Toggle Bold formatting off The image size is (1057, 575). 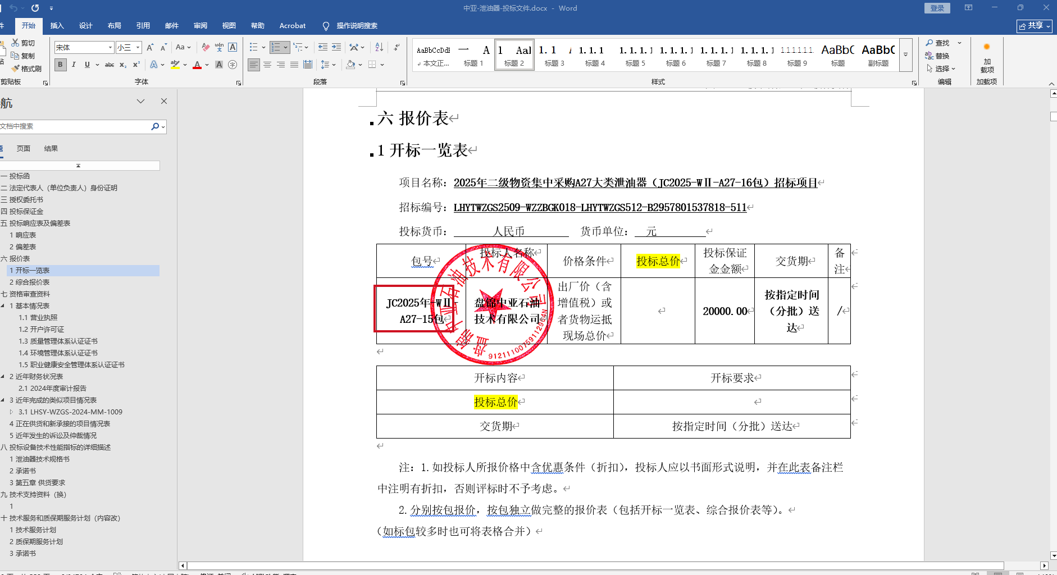coord(60,65)
